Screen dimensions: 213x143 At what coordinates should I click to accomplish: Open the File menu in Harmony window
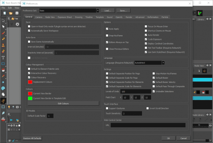click(x=4, y=8)
